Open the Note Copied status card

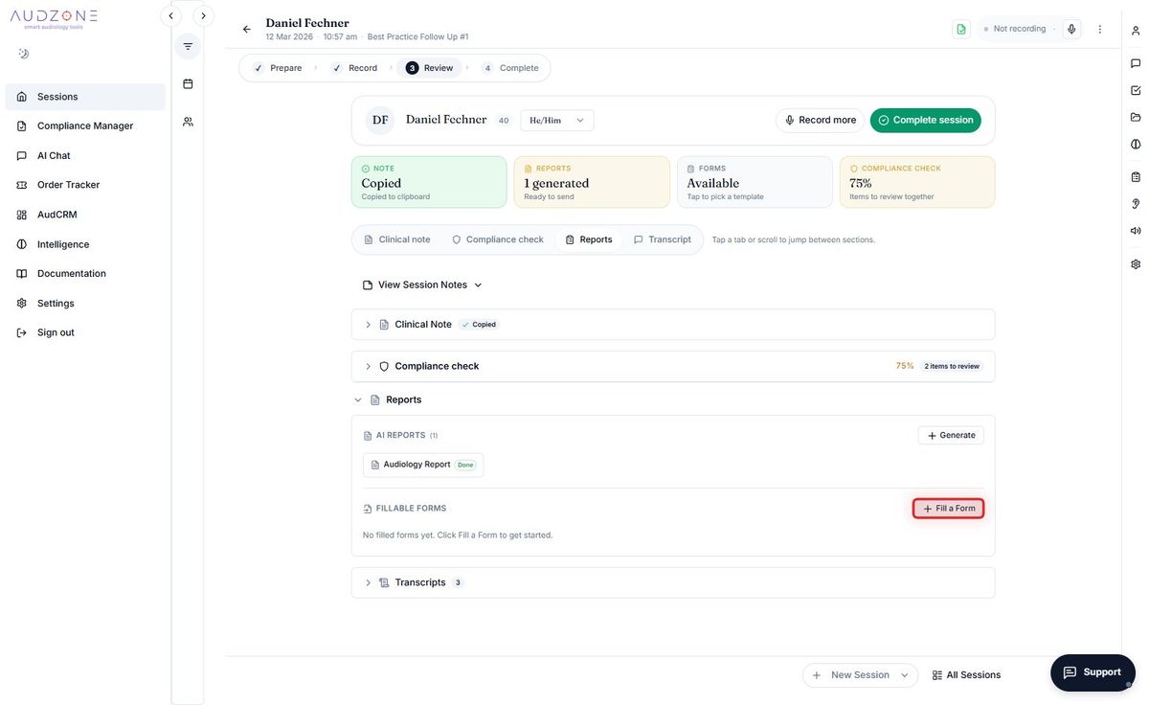tap(429, 182)
